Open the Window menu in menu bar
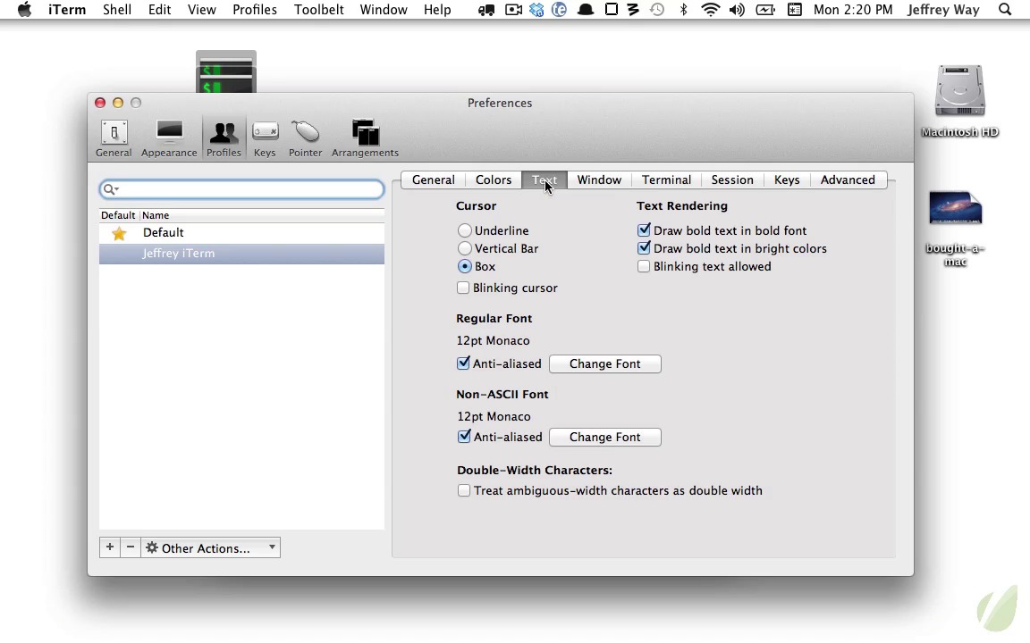 pos(384,10)
